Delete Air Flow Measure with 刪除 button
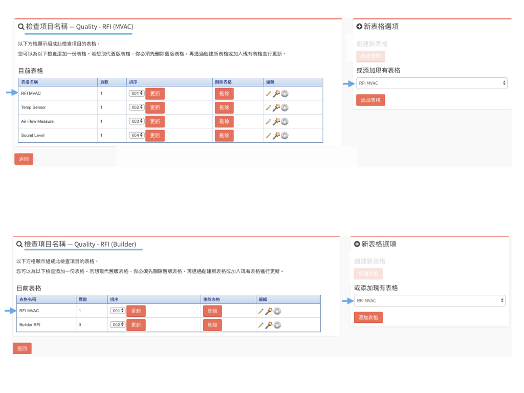Viewport: 524px width, 393px height. click(224, 122)
